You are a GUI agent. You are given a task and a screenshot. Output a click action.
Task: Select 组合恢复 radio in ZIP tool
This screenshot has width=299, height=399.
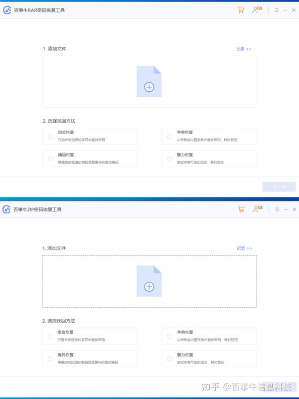click(x=50, y=336)
